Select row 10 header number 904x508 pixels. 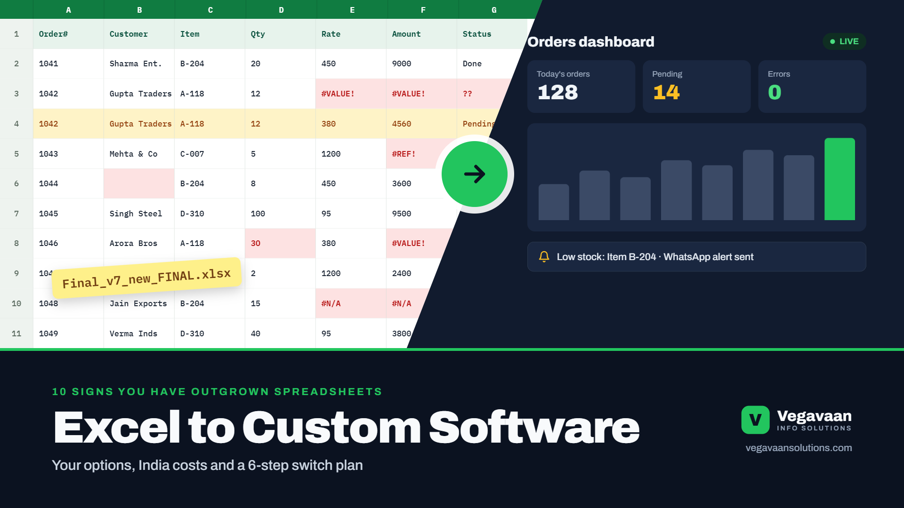tap(16, 303)
